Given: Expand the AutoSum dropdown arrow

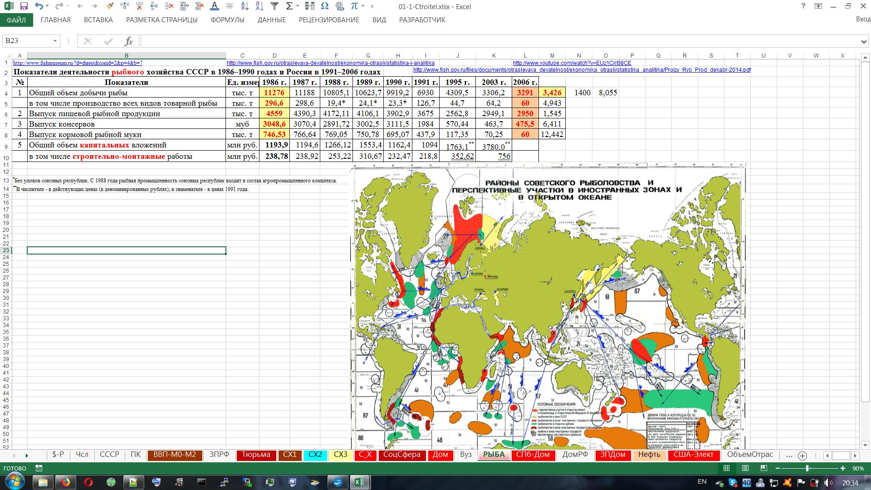Looking at the screenshot, I should 298,6.
